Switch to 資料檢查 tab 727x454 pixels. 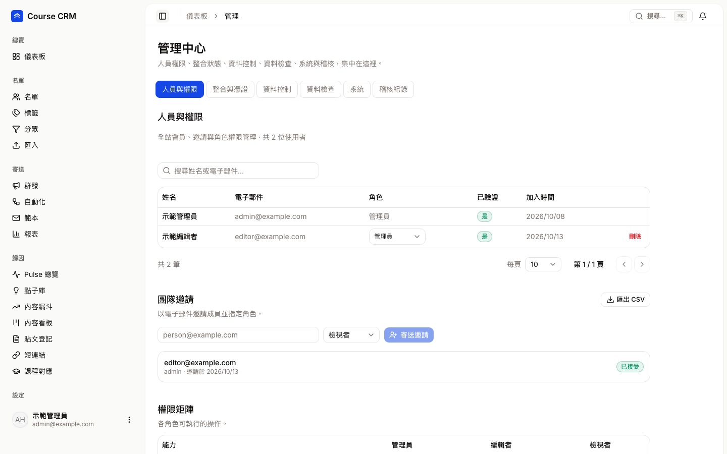click(x=321, y=89)
